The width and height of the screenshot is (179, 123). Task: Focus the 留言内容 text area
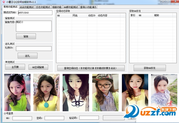[x=34, y=26]
